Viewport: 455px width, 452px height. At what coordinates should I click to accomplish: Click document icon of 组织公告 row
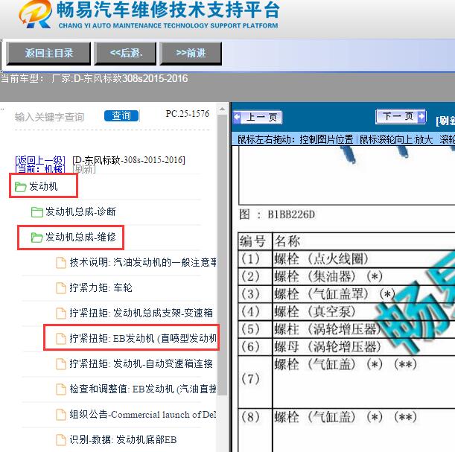pyautogui.click(x=60, y=415)
